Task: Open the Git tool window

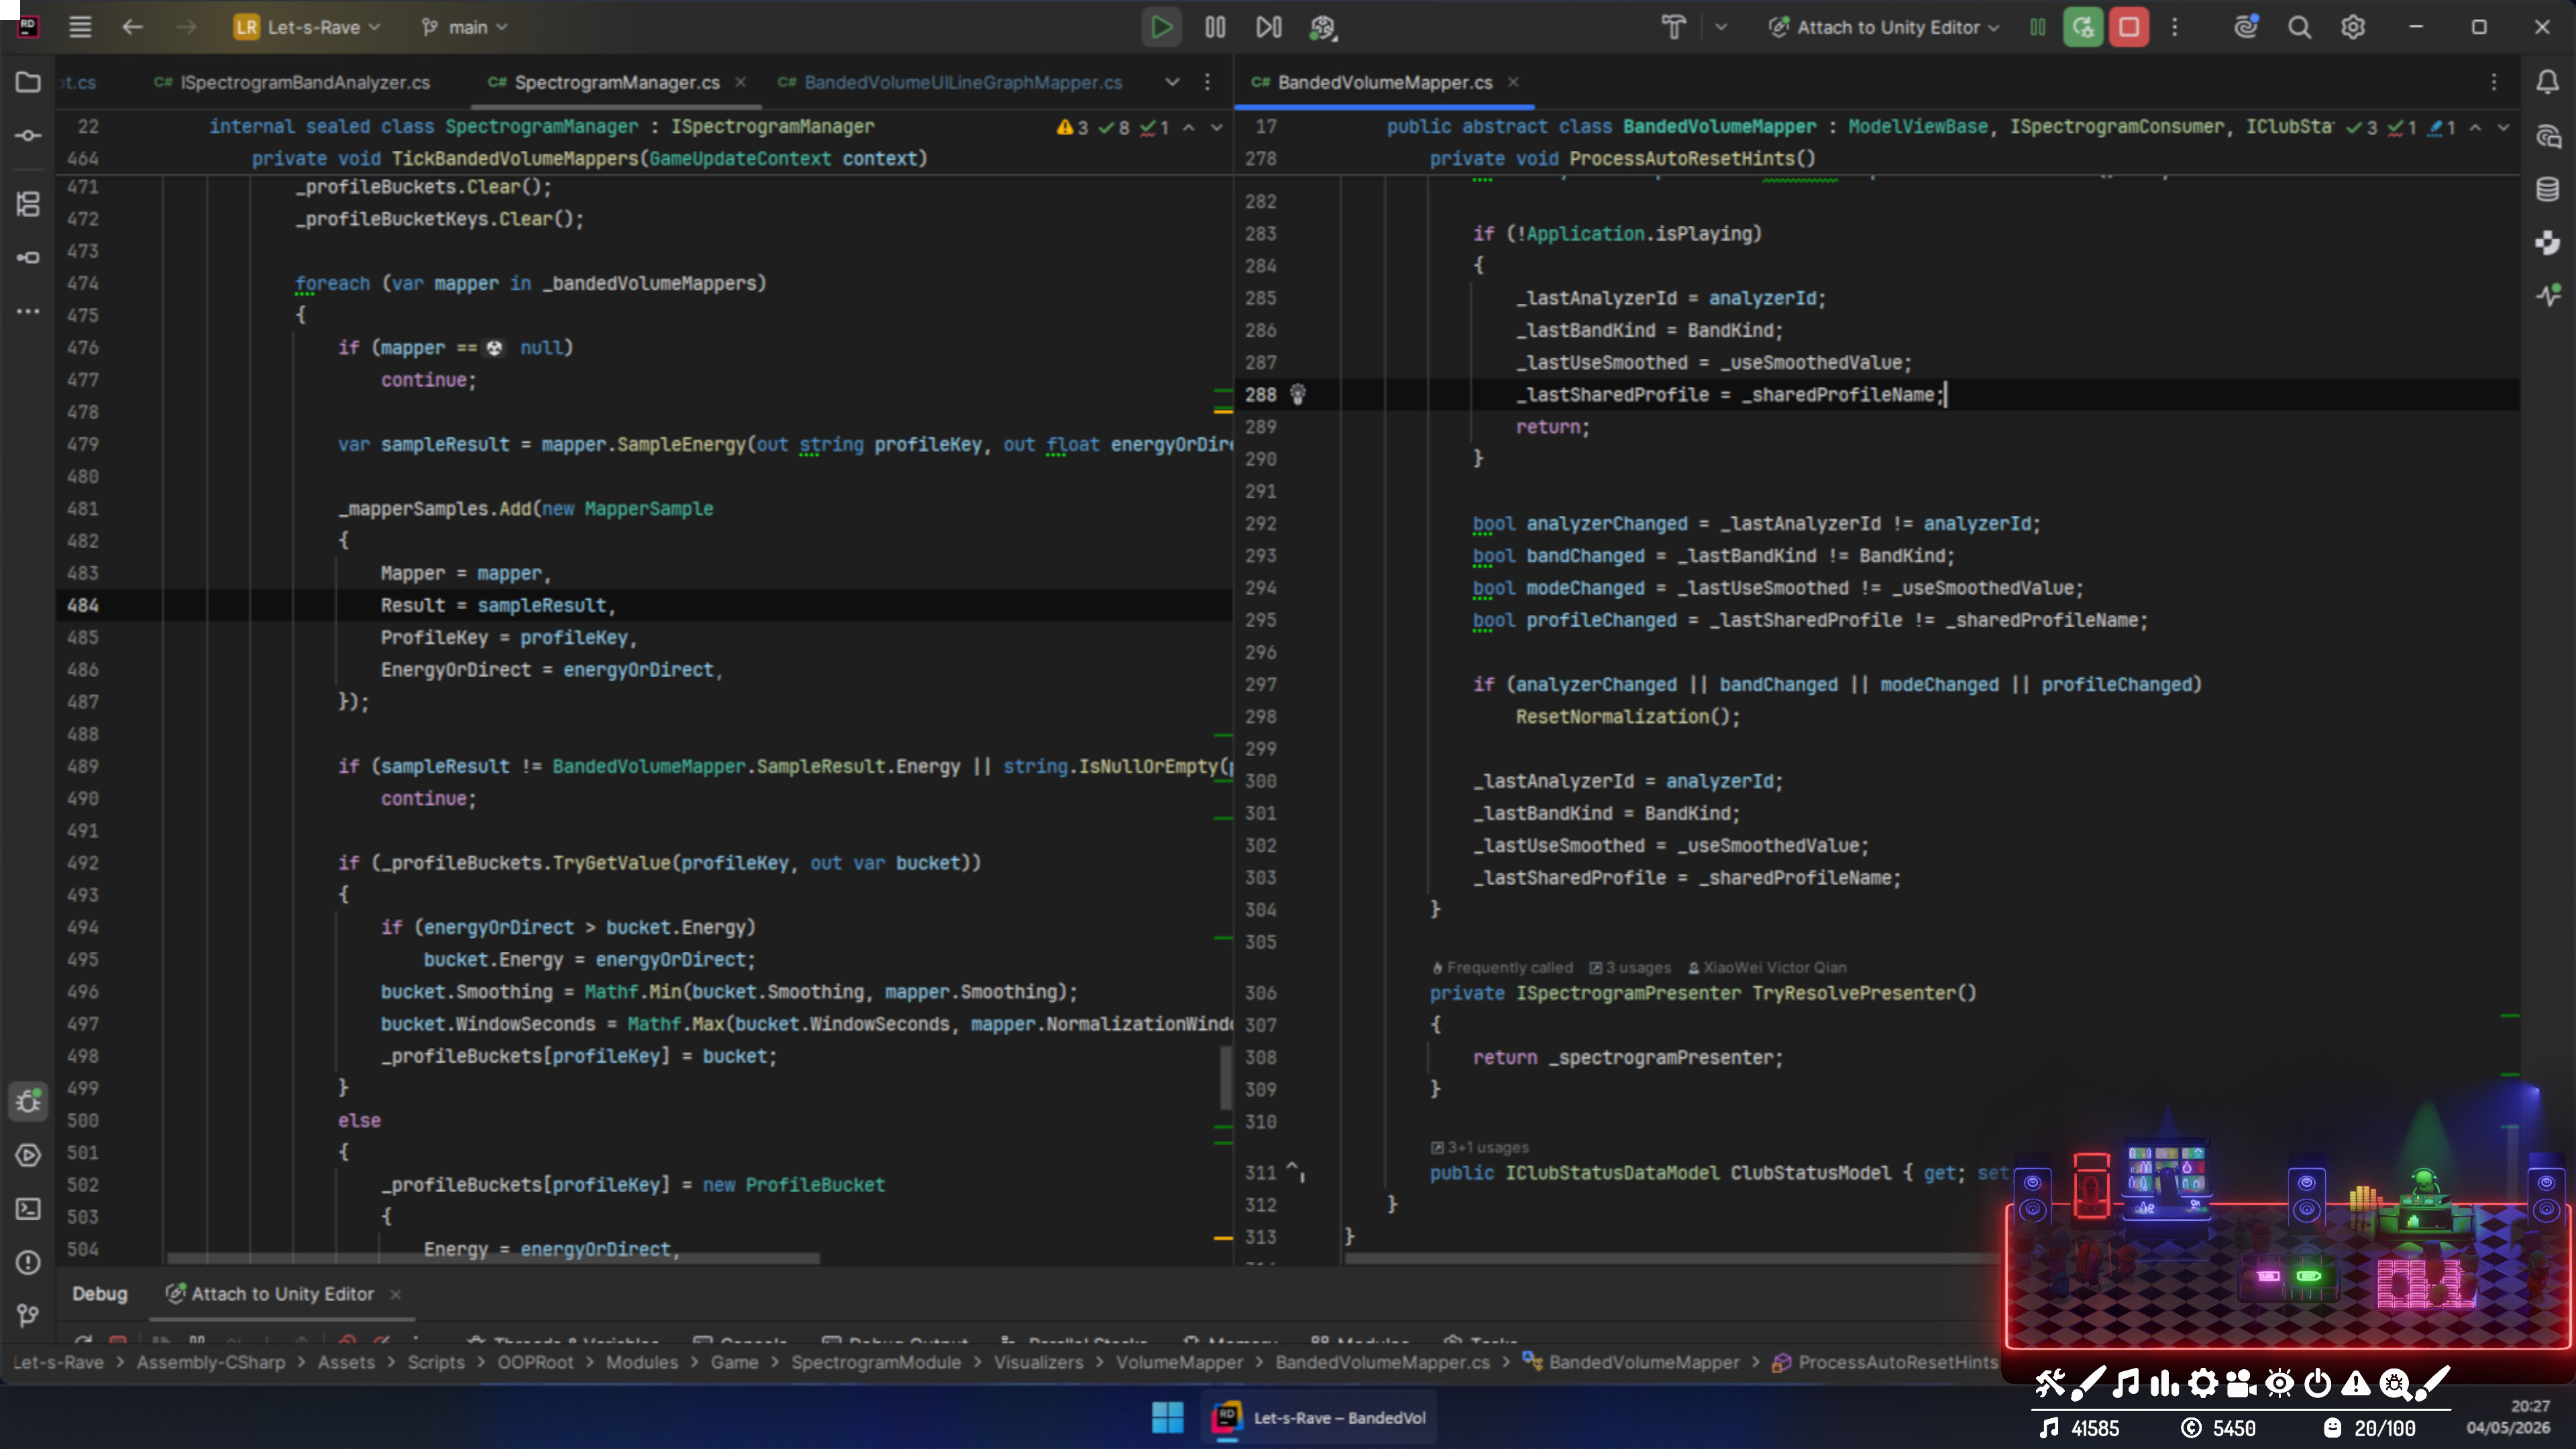Action: pos(28,1315)
